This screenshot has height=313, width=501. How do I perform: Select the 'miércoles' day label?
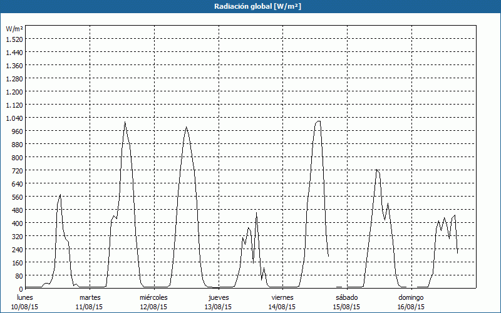point(153,297)
